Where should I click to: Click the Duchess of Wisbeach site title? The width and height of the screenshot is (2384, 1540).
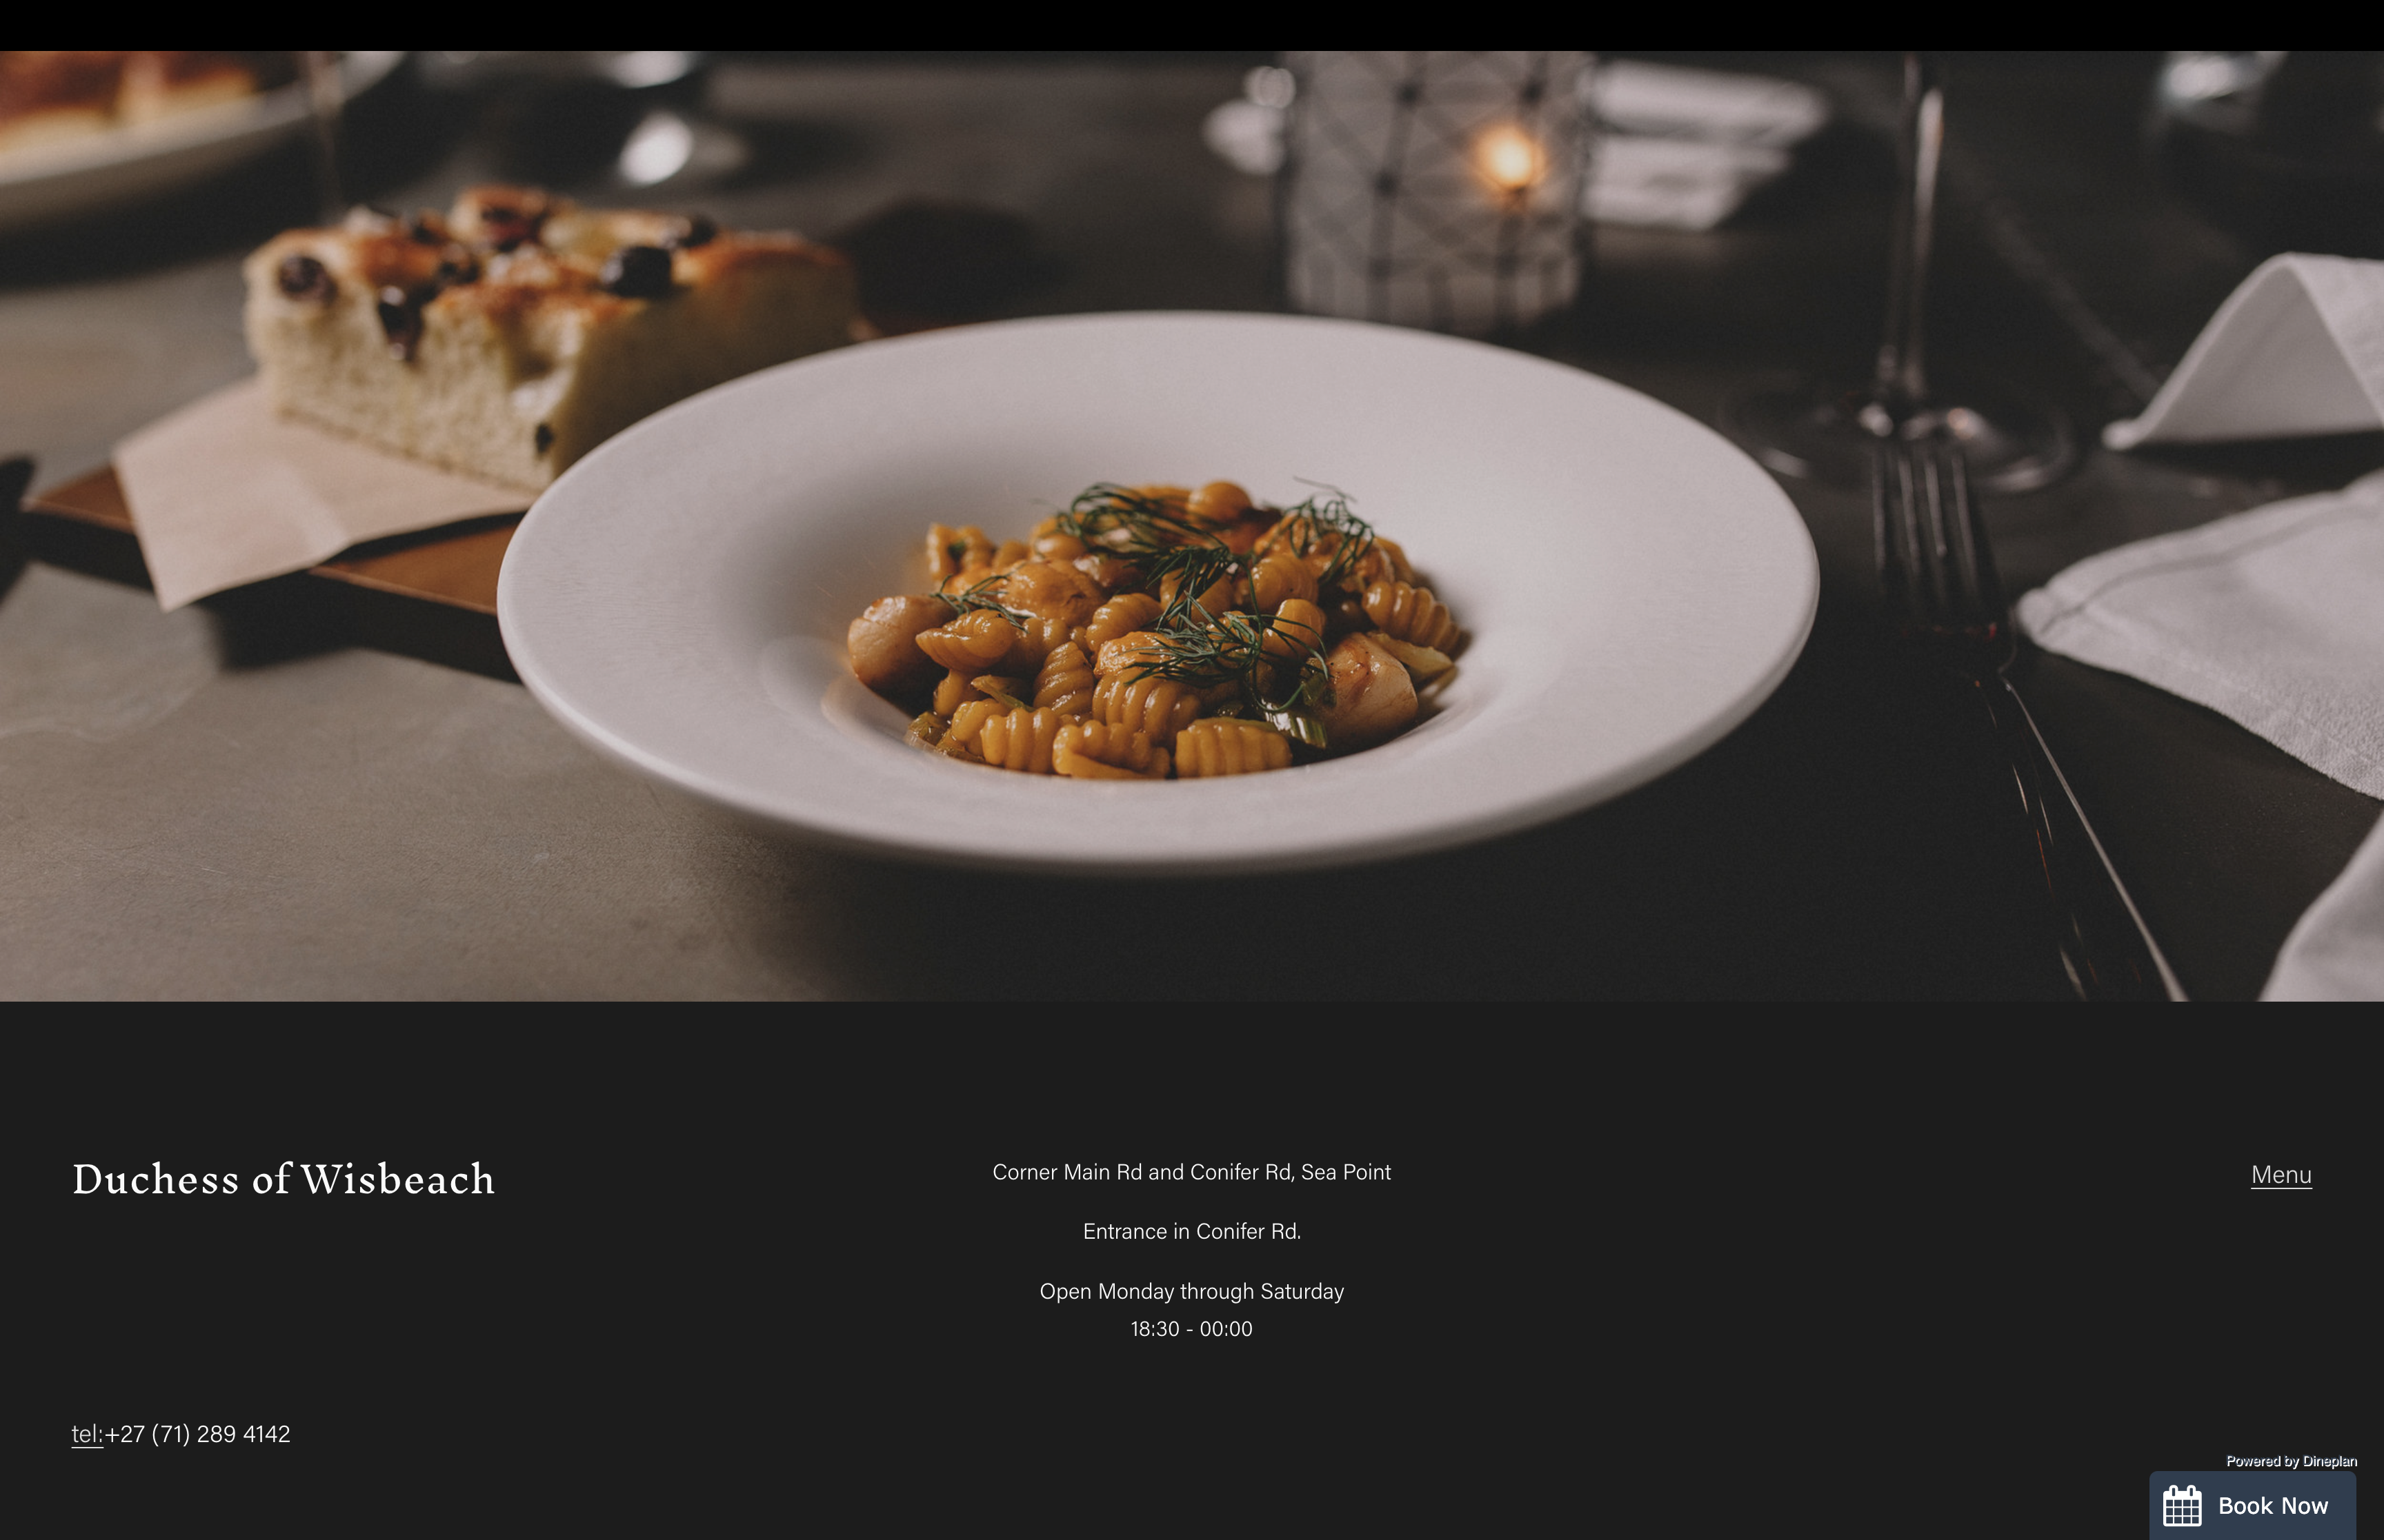pyautogui.click(x=284, y=1179)
